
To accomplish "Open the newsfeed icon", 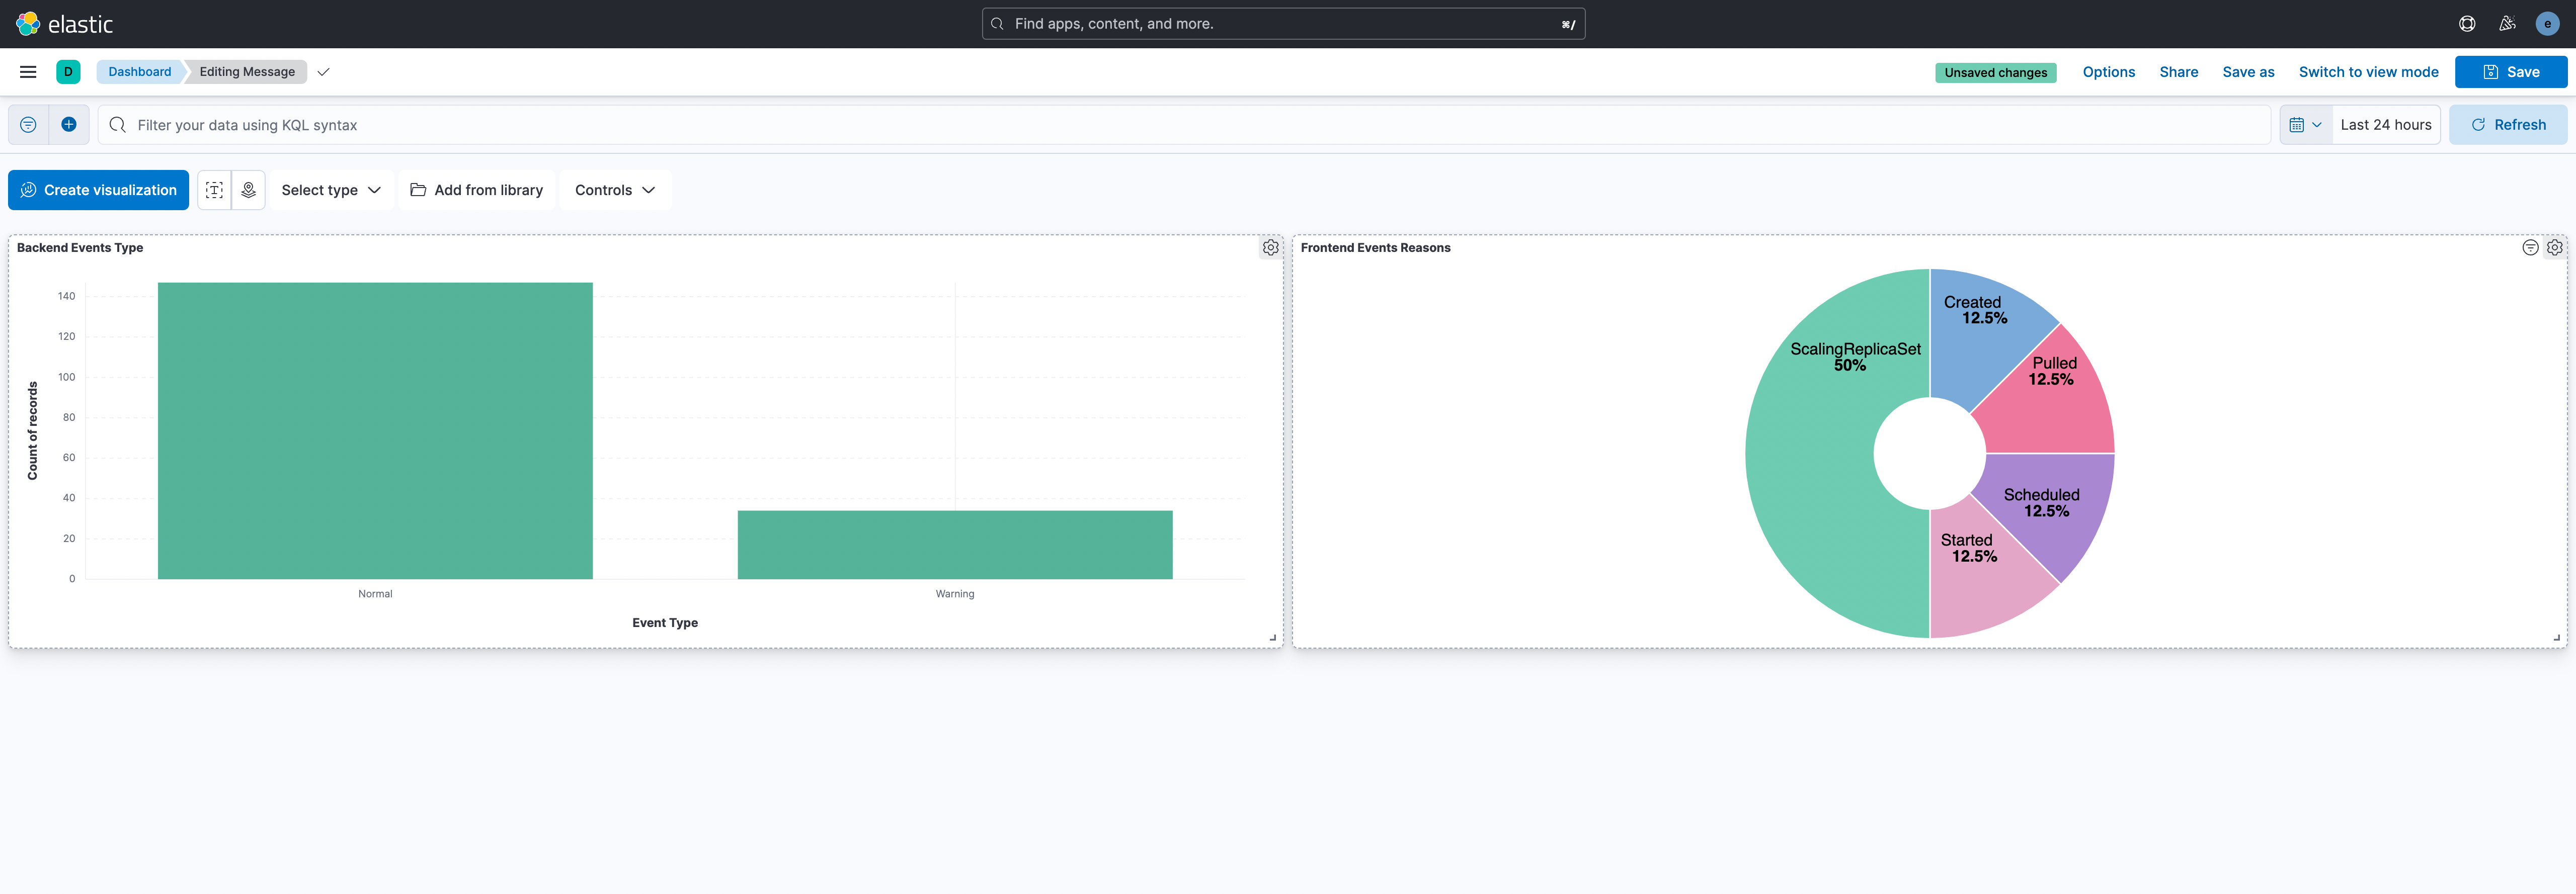I will coord(2507,24).
